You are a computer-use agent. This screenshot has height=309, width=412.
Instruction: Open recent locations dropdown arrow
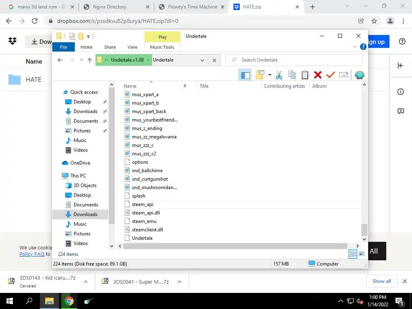pyautogui.click(x=81, y=60)
